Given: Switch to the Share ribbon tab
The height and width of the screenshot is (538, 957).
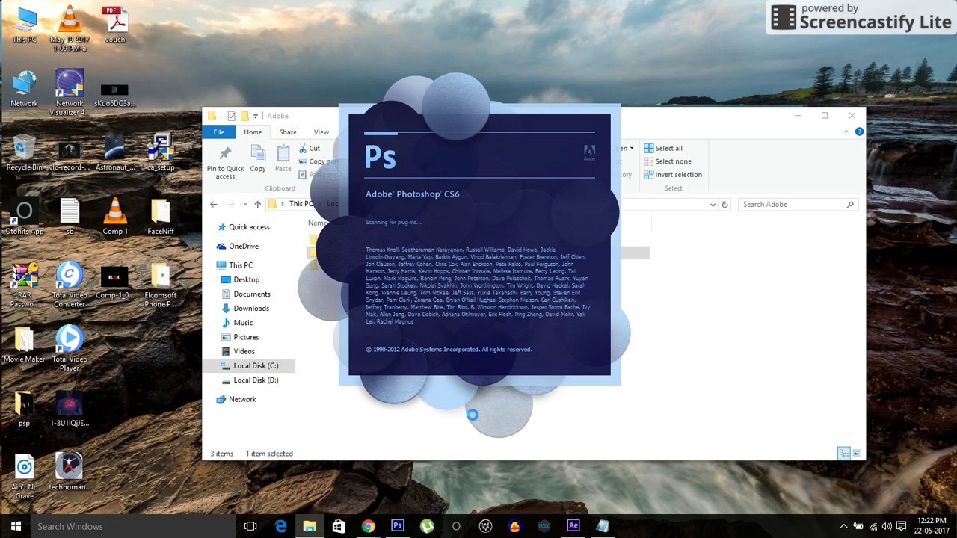Looking at the screenshot, I should (x=288, y=132).
